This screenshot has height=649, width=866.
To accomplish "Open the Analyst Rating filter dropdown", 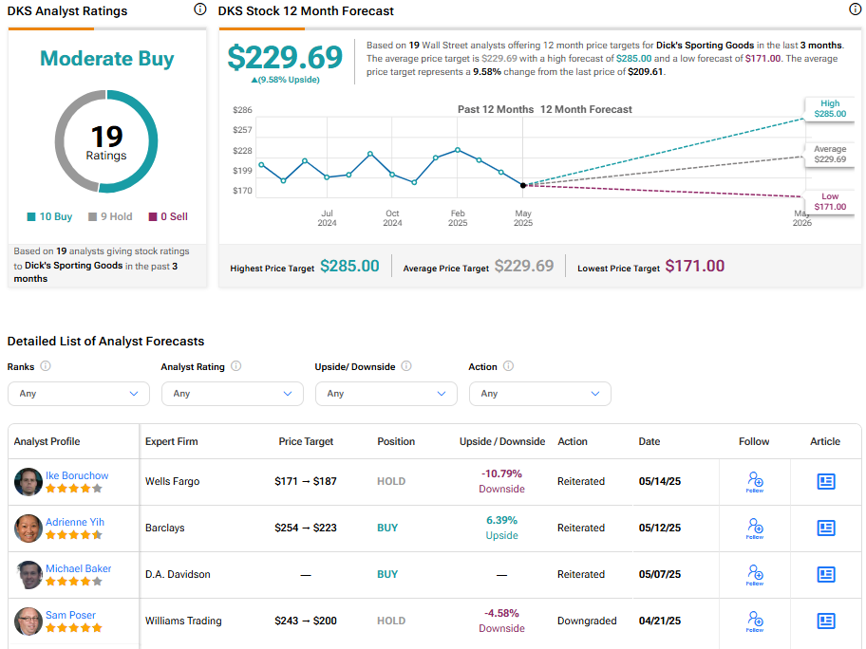I will point(233,394).
